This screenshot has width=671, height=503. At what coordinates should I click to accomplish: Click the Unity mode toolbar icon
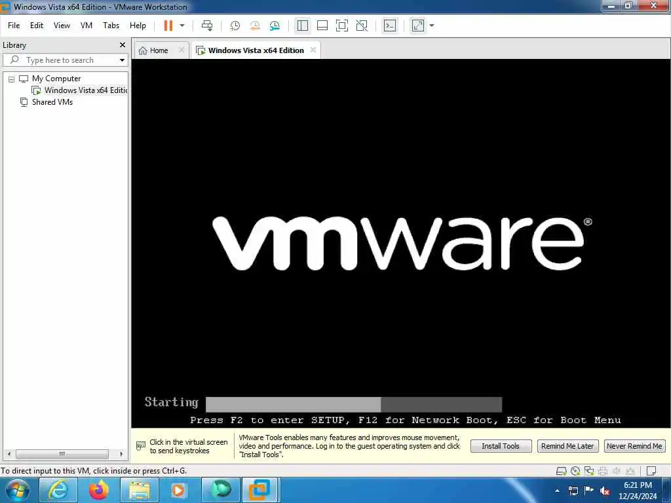pos(362,26)
